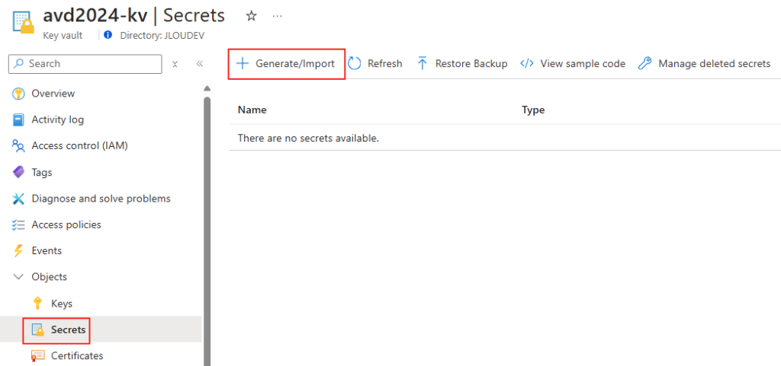Viewport: 781px width, 366px height.
Task: Click the Directory info icon
Action: 108,35
